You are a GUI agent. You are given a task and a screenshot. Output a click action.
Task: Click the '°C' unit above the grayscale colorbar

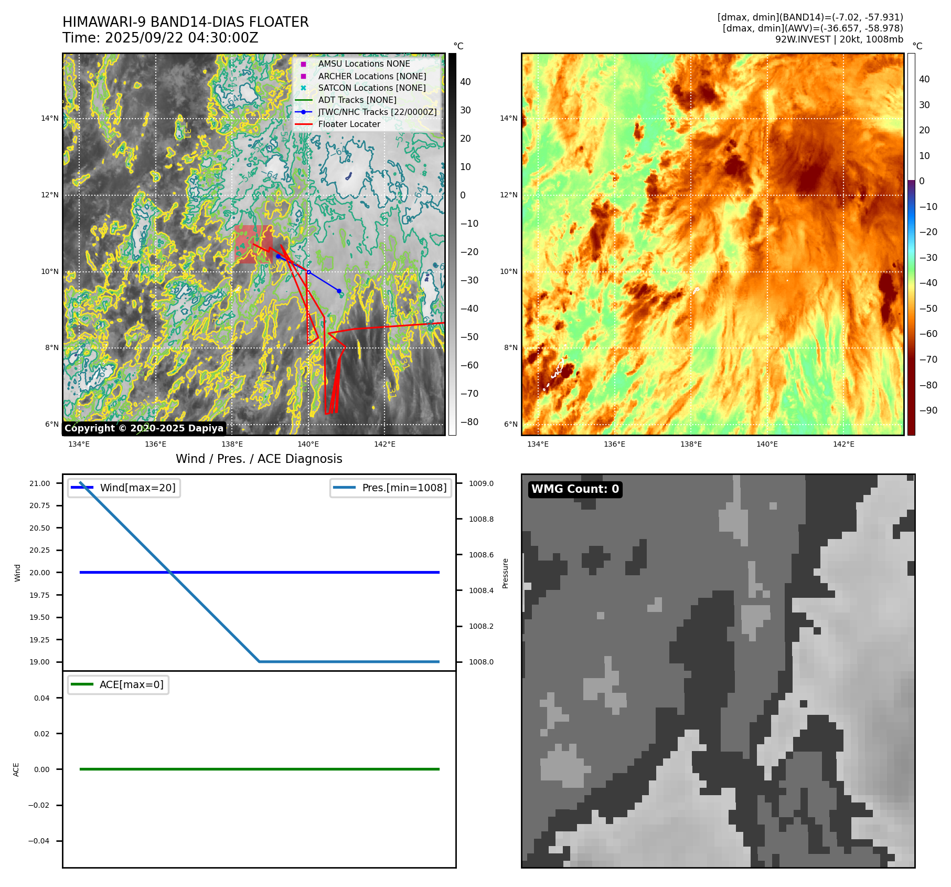(x=458, y=46)
